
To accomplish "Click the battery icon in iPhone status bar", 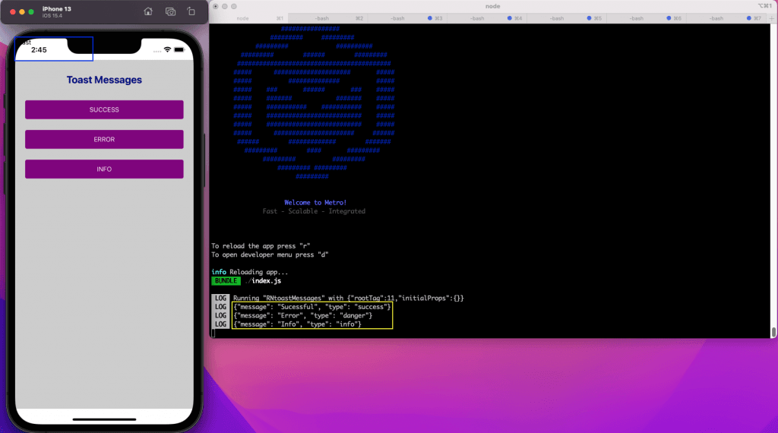I will [179, 49].
